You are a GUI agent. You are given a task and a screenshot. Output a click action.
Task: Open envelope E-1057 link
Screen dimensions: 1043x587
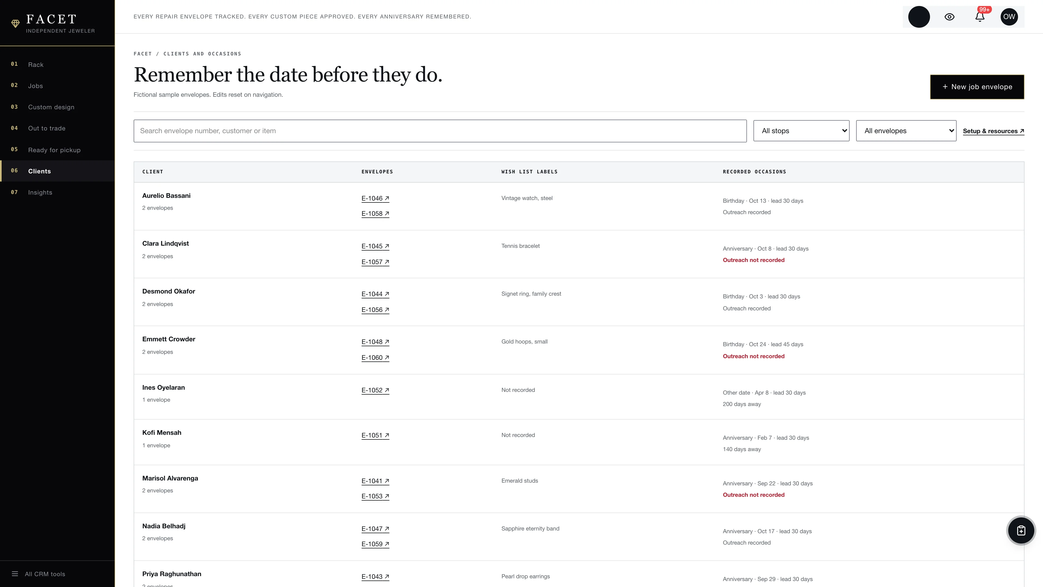375,262
